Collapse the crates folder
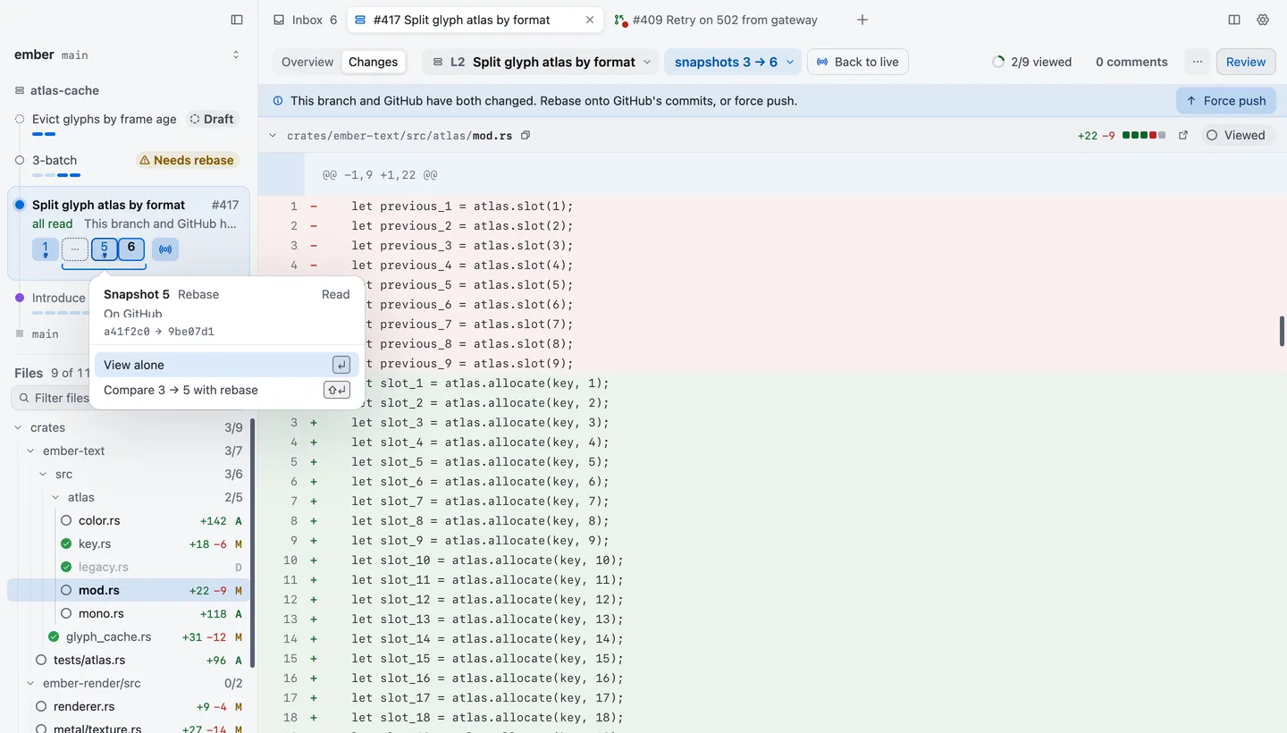Screen dimensions: 1287x733 click(x=20, y=427)
